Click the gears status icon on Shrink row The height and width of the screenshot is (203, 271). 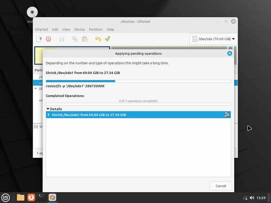[227, 115]
